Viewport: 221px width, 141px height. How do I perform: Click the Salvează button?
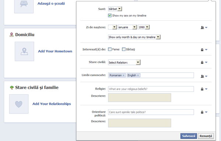pyautogui.click(x=189, y=136)
